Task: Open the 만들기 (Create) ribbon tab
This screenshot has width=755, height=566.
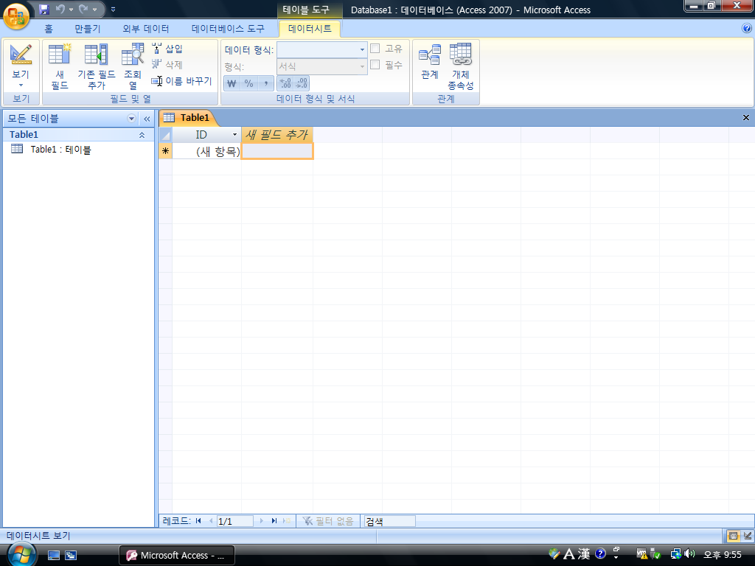Action: 88,29
